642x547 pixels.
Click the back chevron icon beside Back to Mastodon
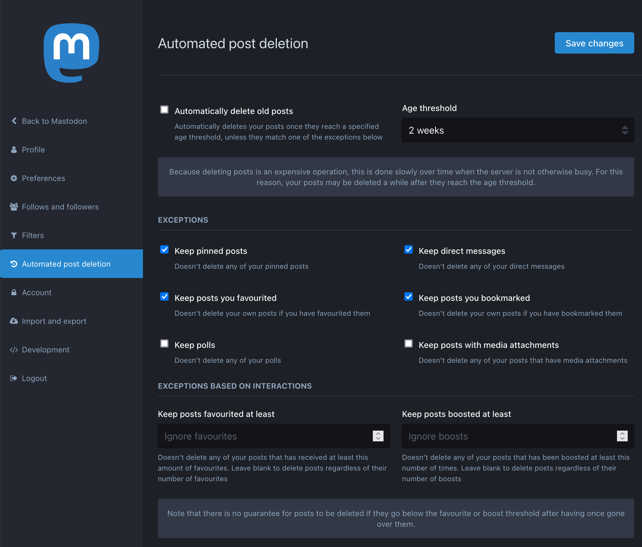[x=14, y=121]
